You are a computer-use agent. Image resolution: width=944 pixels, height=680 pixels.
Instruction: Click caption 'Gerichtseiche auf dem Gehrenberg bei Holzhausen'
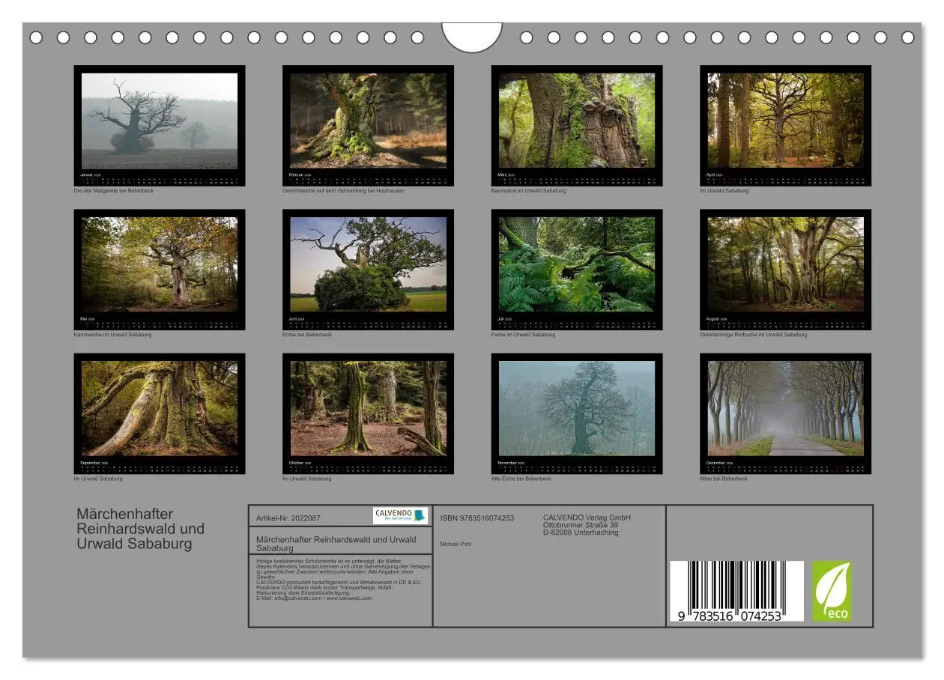coord(343,191)
